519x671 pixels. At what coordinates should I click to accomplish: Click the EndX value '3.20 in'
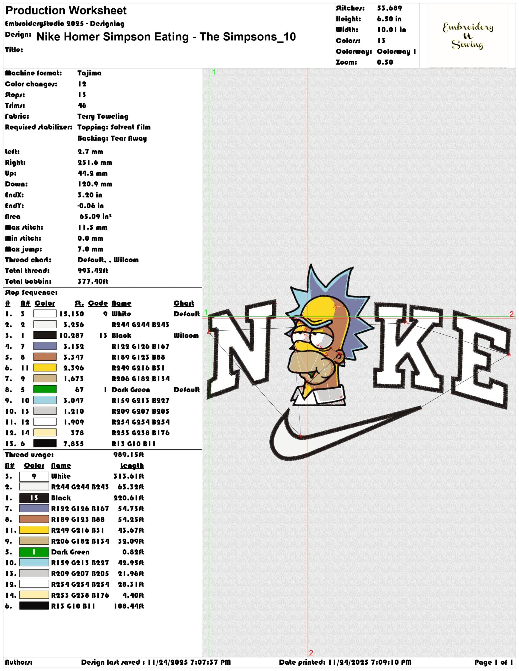(x=89, y=195)
